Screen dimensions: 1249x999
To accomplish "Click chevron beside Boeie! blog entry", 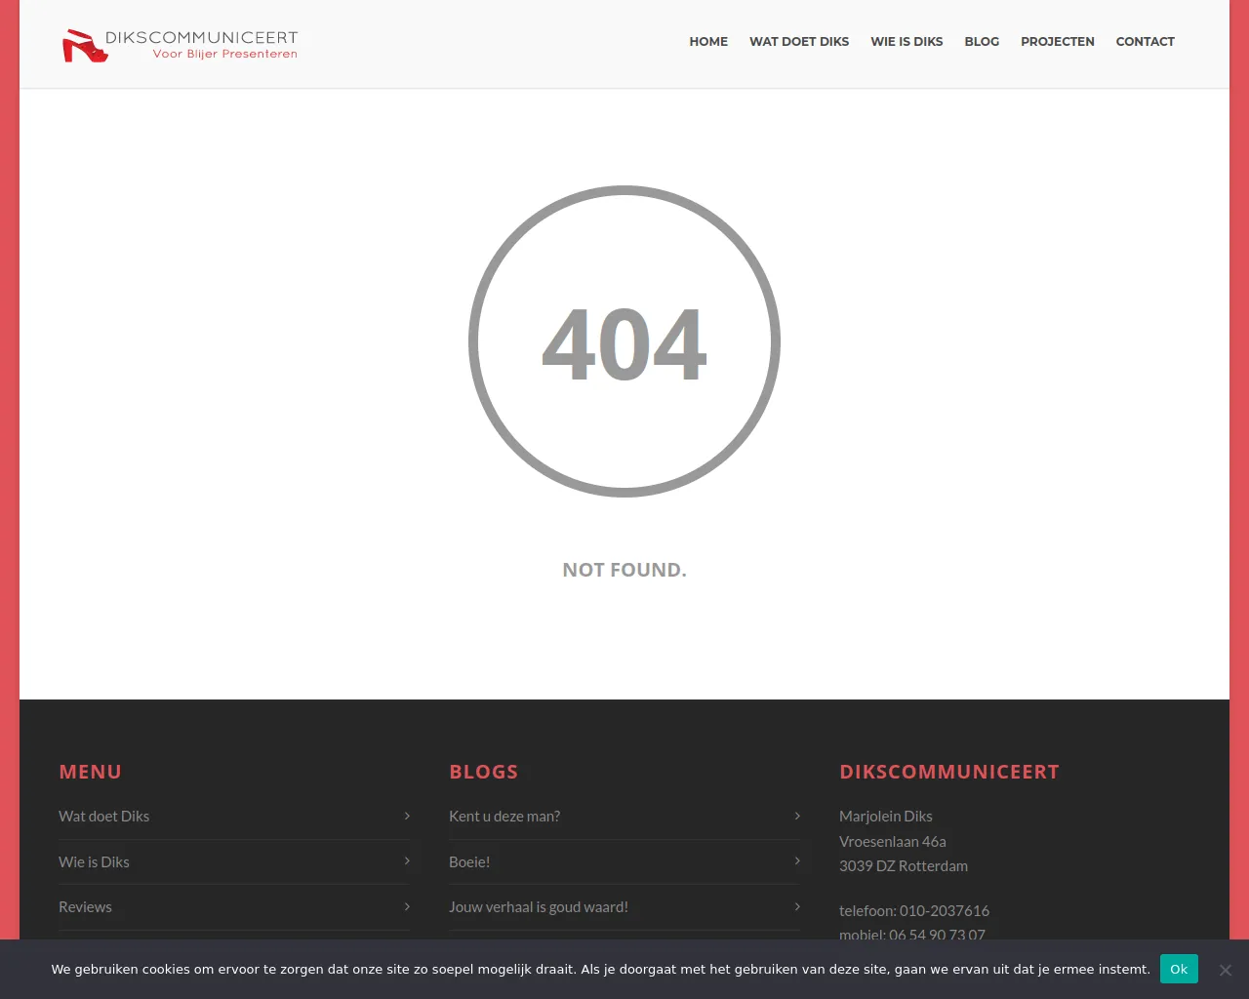I will click(x=797, y=861).
